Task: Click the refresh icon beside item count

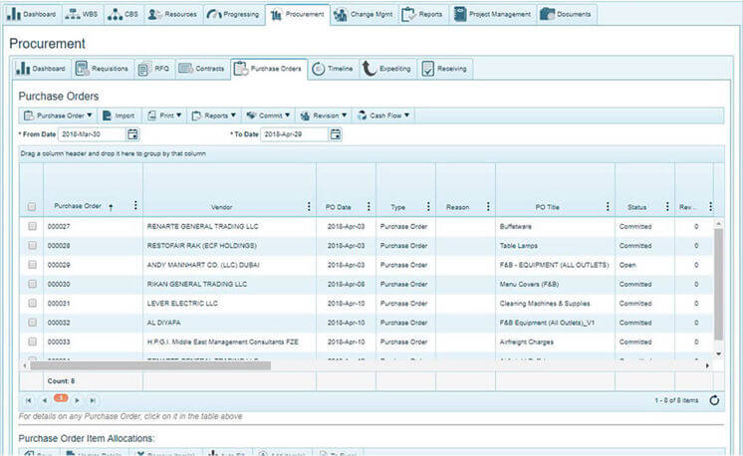Action: click(x=713, y=400)
